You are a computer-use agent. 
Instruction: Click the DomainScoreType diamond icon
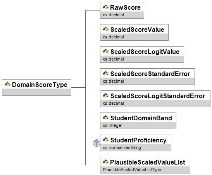(x=8, y=84)
